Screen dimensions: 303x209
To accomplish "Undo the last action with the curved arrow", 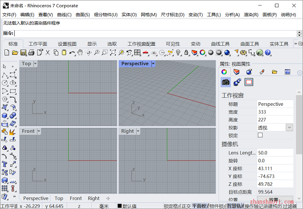I will pyautogui.click(x=72, y=52).
